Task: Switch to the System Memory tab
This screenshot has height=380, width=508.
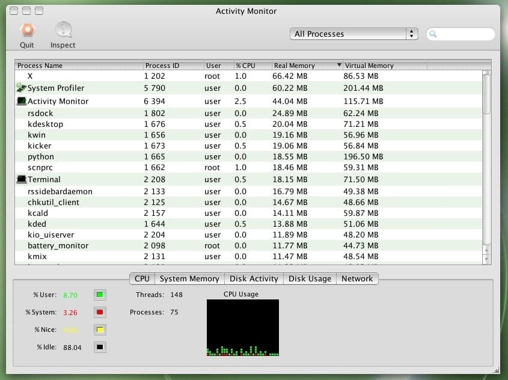Action: tap(189, 278)
